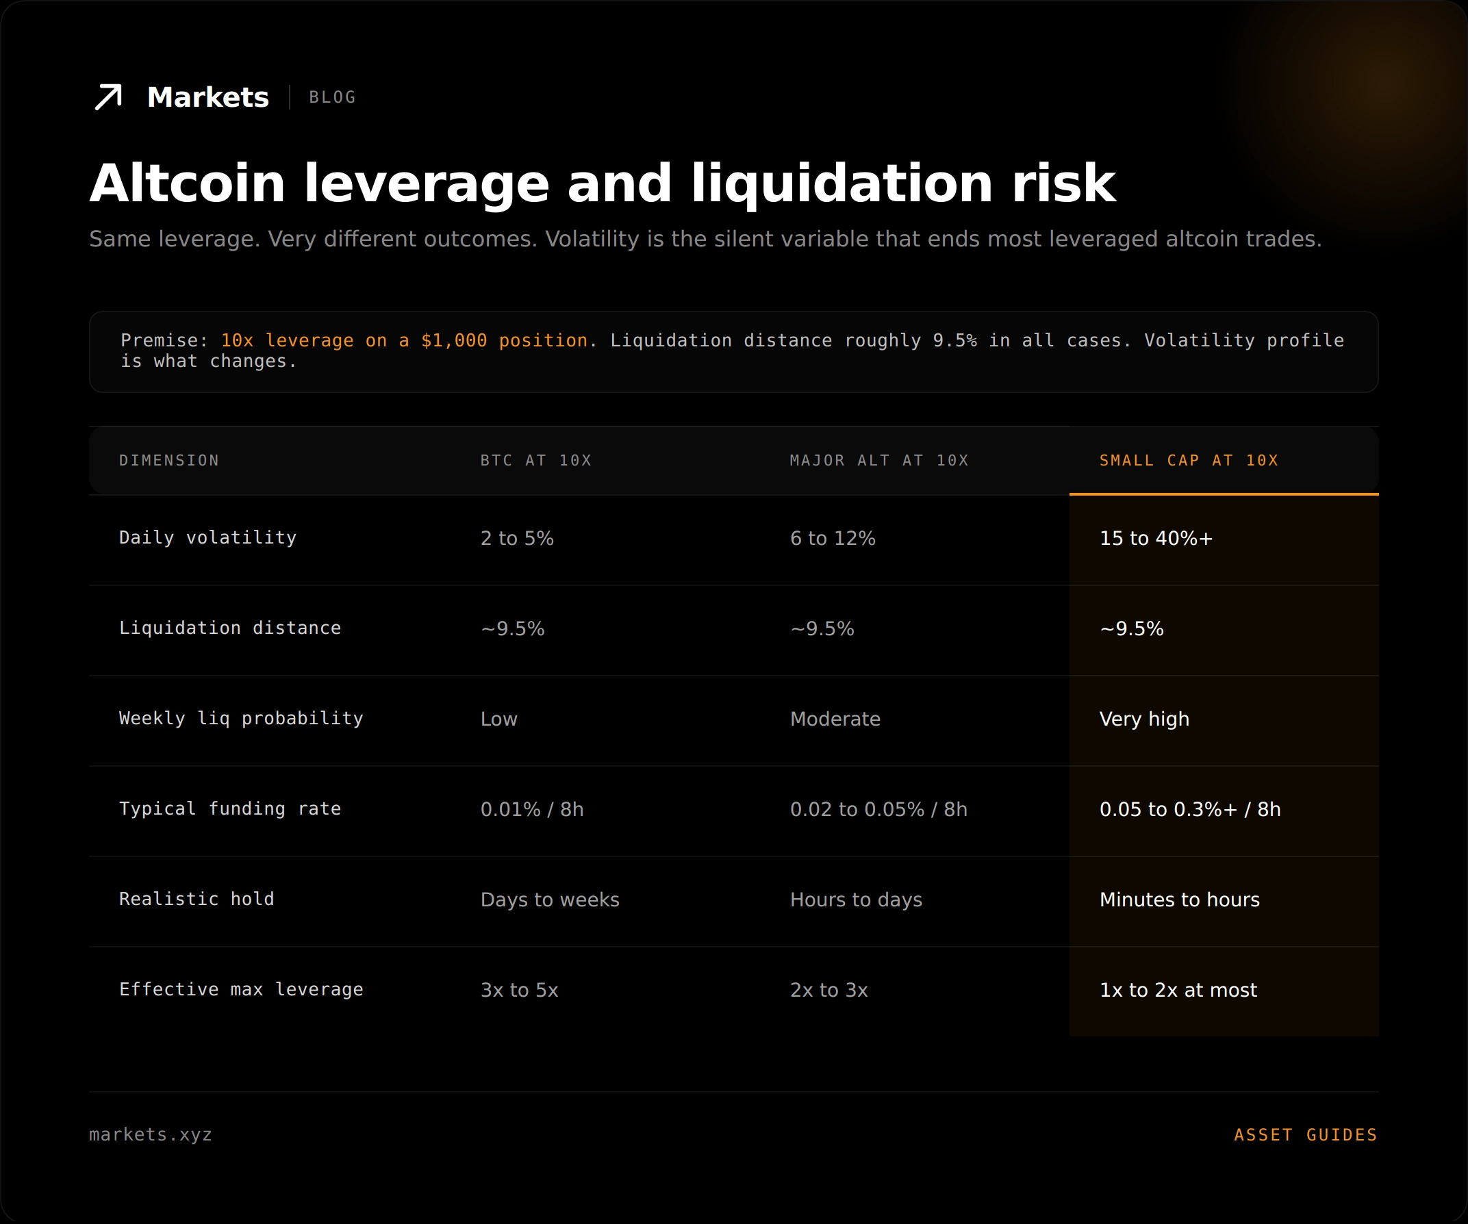Click the Major alt '~9.5%' liquidation distance cell
This screenshot has height=1224, width=1468.
pos(822,628)
